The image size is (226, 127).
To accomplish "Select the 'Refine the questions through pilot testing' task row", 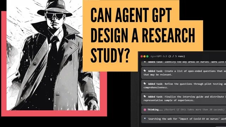I will tap(184, 86).
